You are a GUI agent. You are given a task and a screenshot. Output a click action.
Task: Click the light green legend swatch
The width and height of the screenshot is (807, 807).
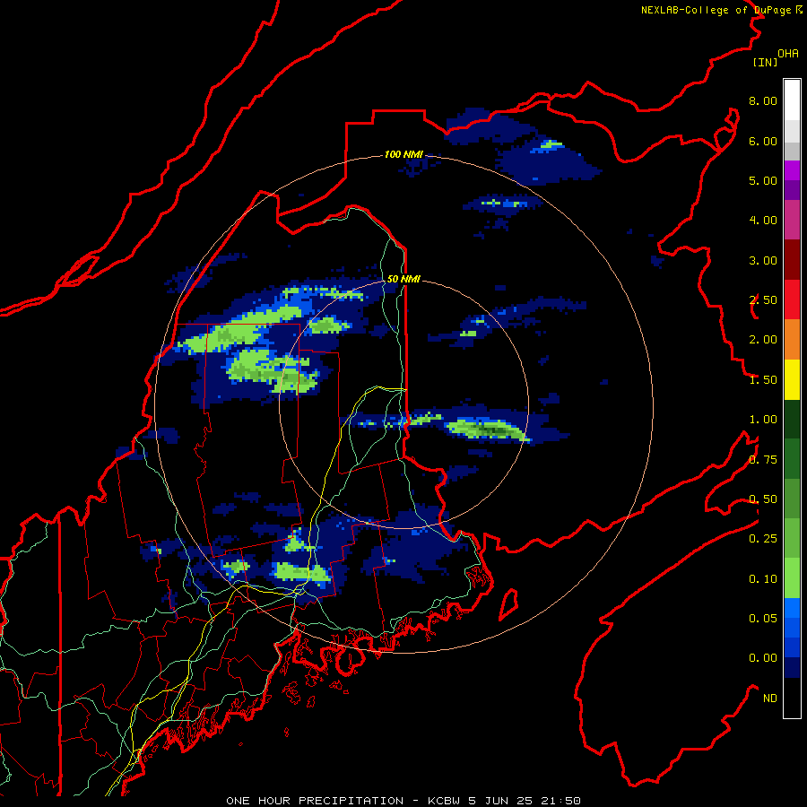pos(792,578)
